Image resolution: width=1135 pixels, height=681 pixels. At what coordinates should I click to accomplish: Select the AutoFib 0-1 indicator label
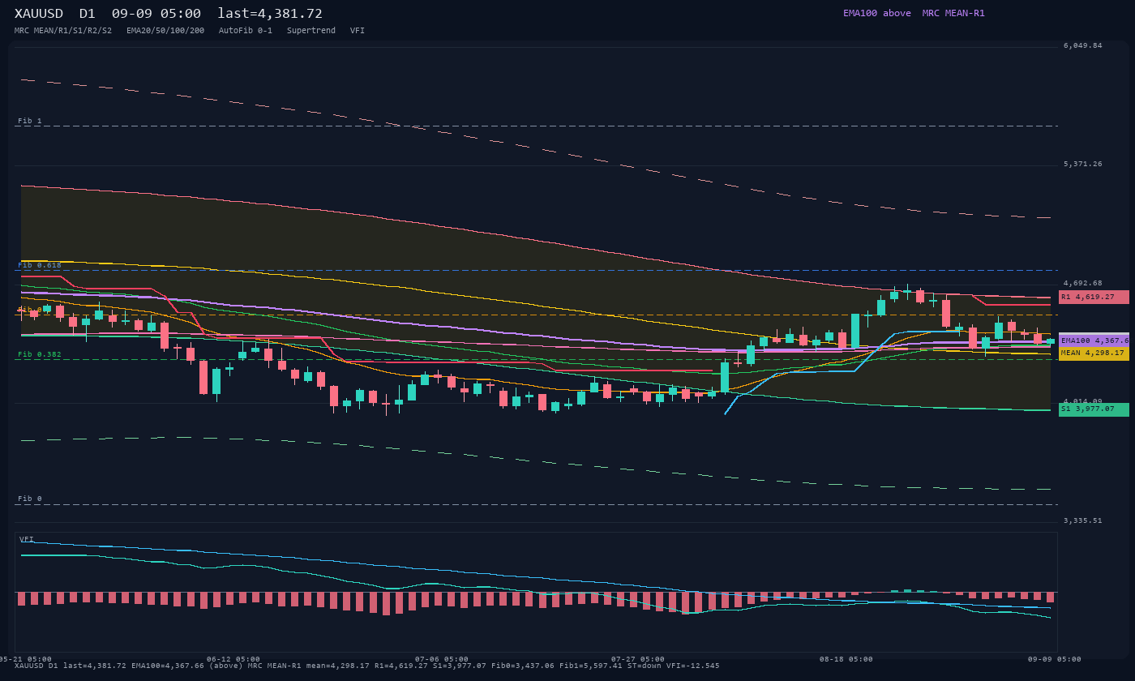click(246, 31)
